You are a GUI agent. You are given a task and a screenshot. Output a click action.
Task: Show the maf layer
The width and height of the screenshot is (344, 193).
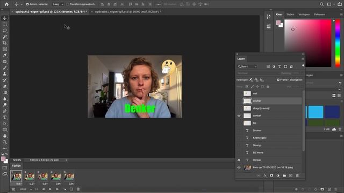coord(239,93)
